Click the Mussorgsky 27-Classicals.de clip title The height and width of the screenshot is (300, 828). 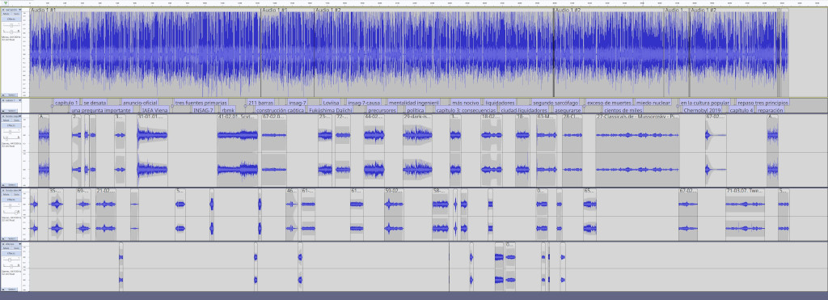(x=637, y=116)
